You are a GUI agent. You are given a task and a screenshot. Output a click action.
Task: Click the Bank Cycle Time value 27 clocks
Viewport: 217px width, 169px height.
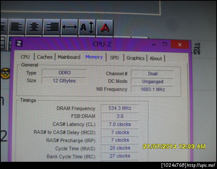120,156
